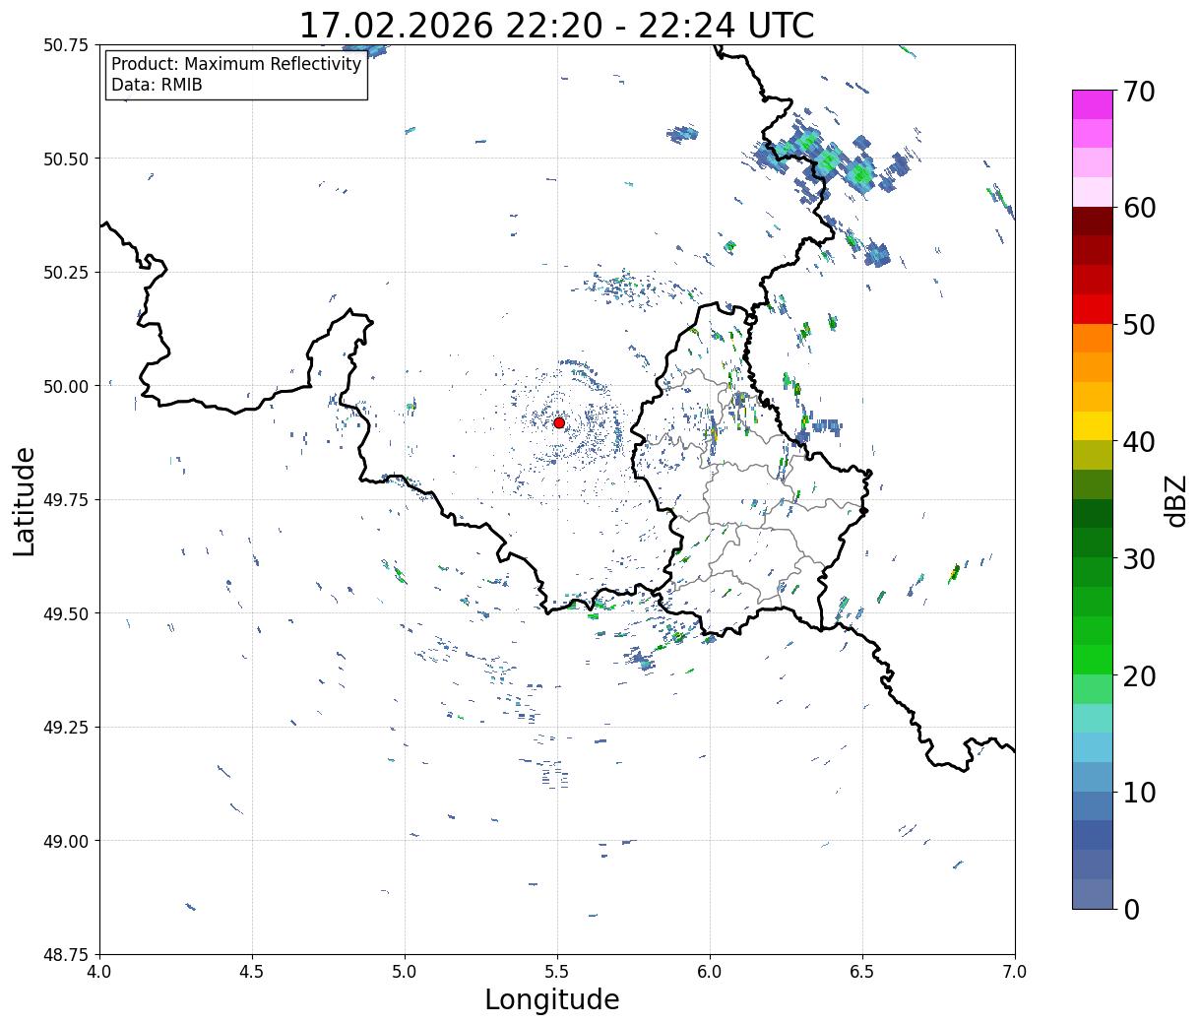
Task: Click the longitude tick label 5.5
Action: point(557,972)
